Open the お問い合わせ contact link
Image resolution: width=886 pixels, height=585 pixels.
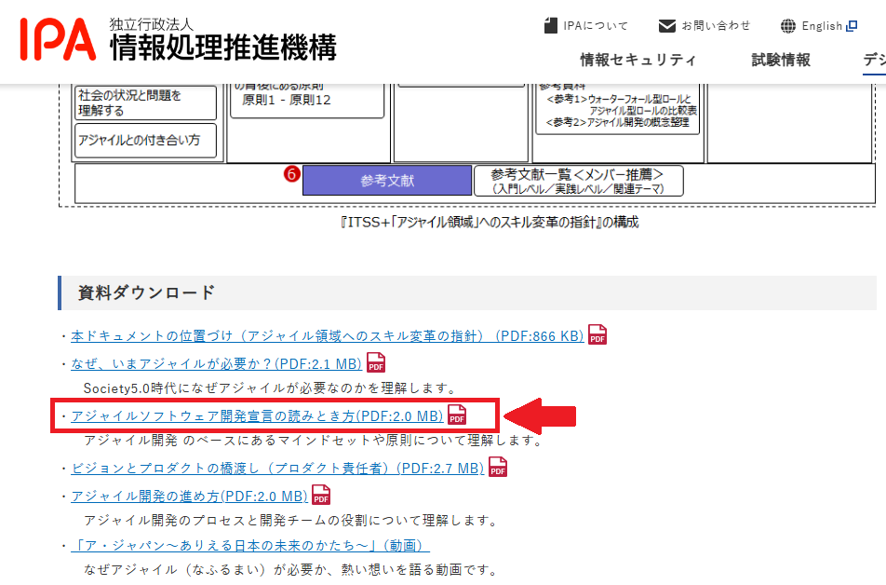click(716, 26)
